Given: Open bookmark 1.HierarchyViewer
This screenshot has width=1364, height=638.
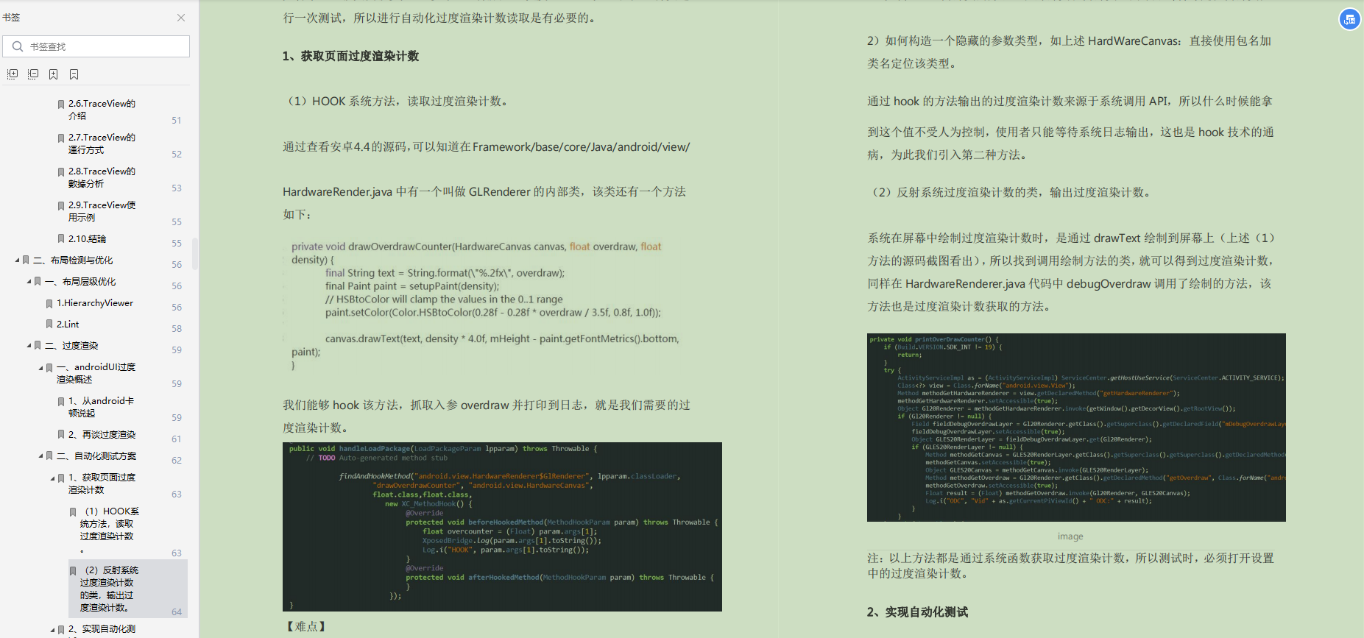Looking at the screenshot, I should pos(95,302).
